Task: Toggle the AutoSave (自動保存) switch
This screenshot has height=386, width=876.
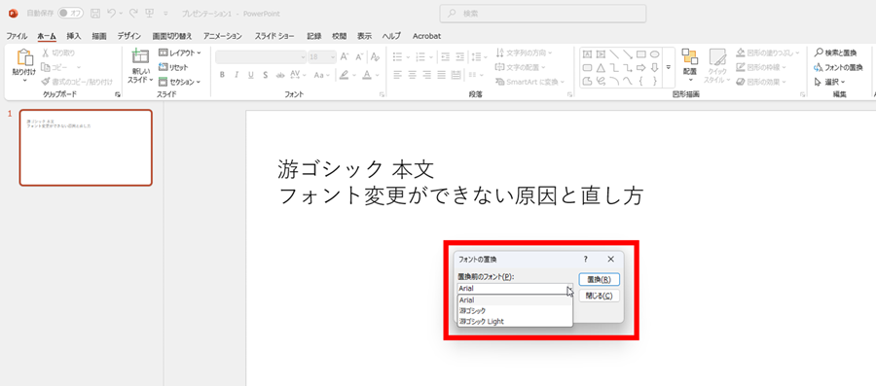Action: pyautogui.click(x=70, y=14)
